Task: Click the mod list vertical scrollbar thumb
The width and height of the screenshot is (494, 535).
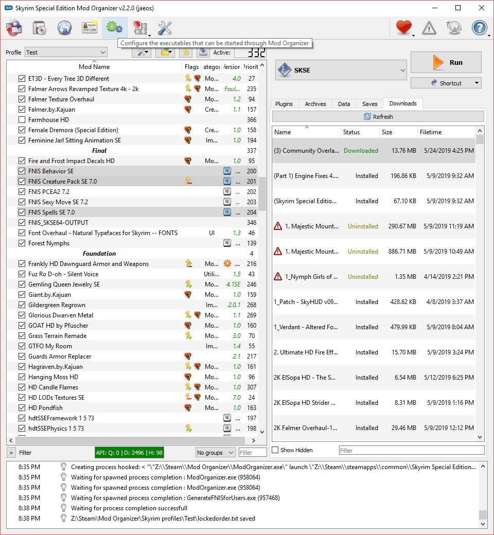Action: (262, 194)
